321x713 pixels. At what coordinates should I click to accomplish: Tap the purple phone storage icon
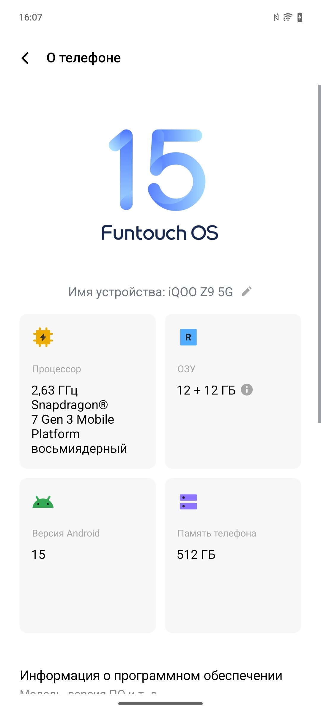point(188,502)
